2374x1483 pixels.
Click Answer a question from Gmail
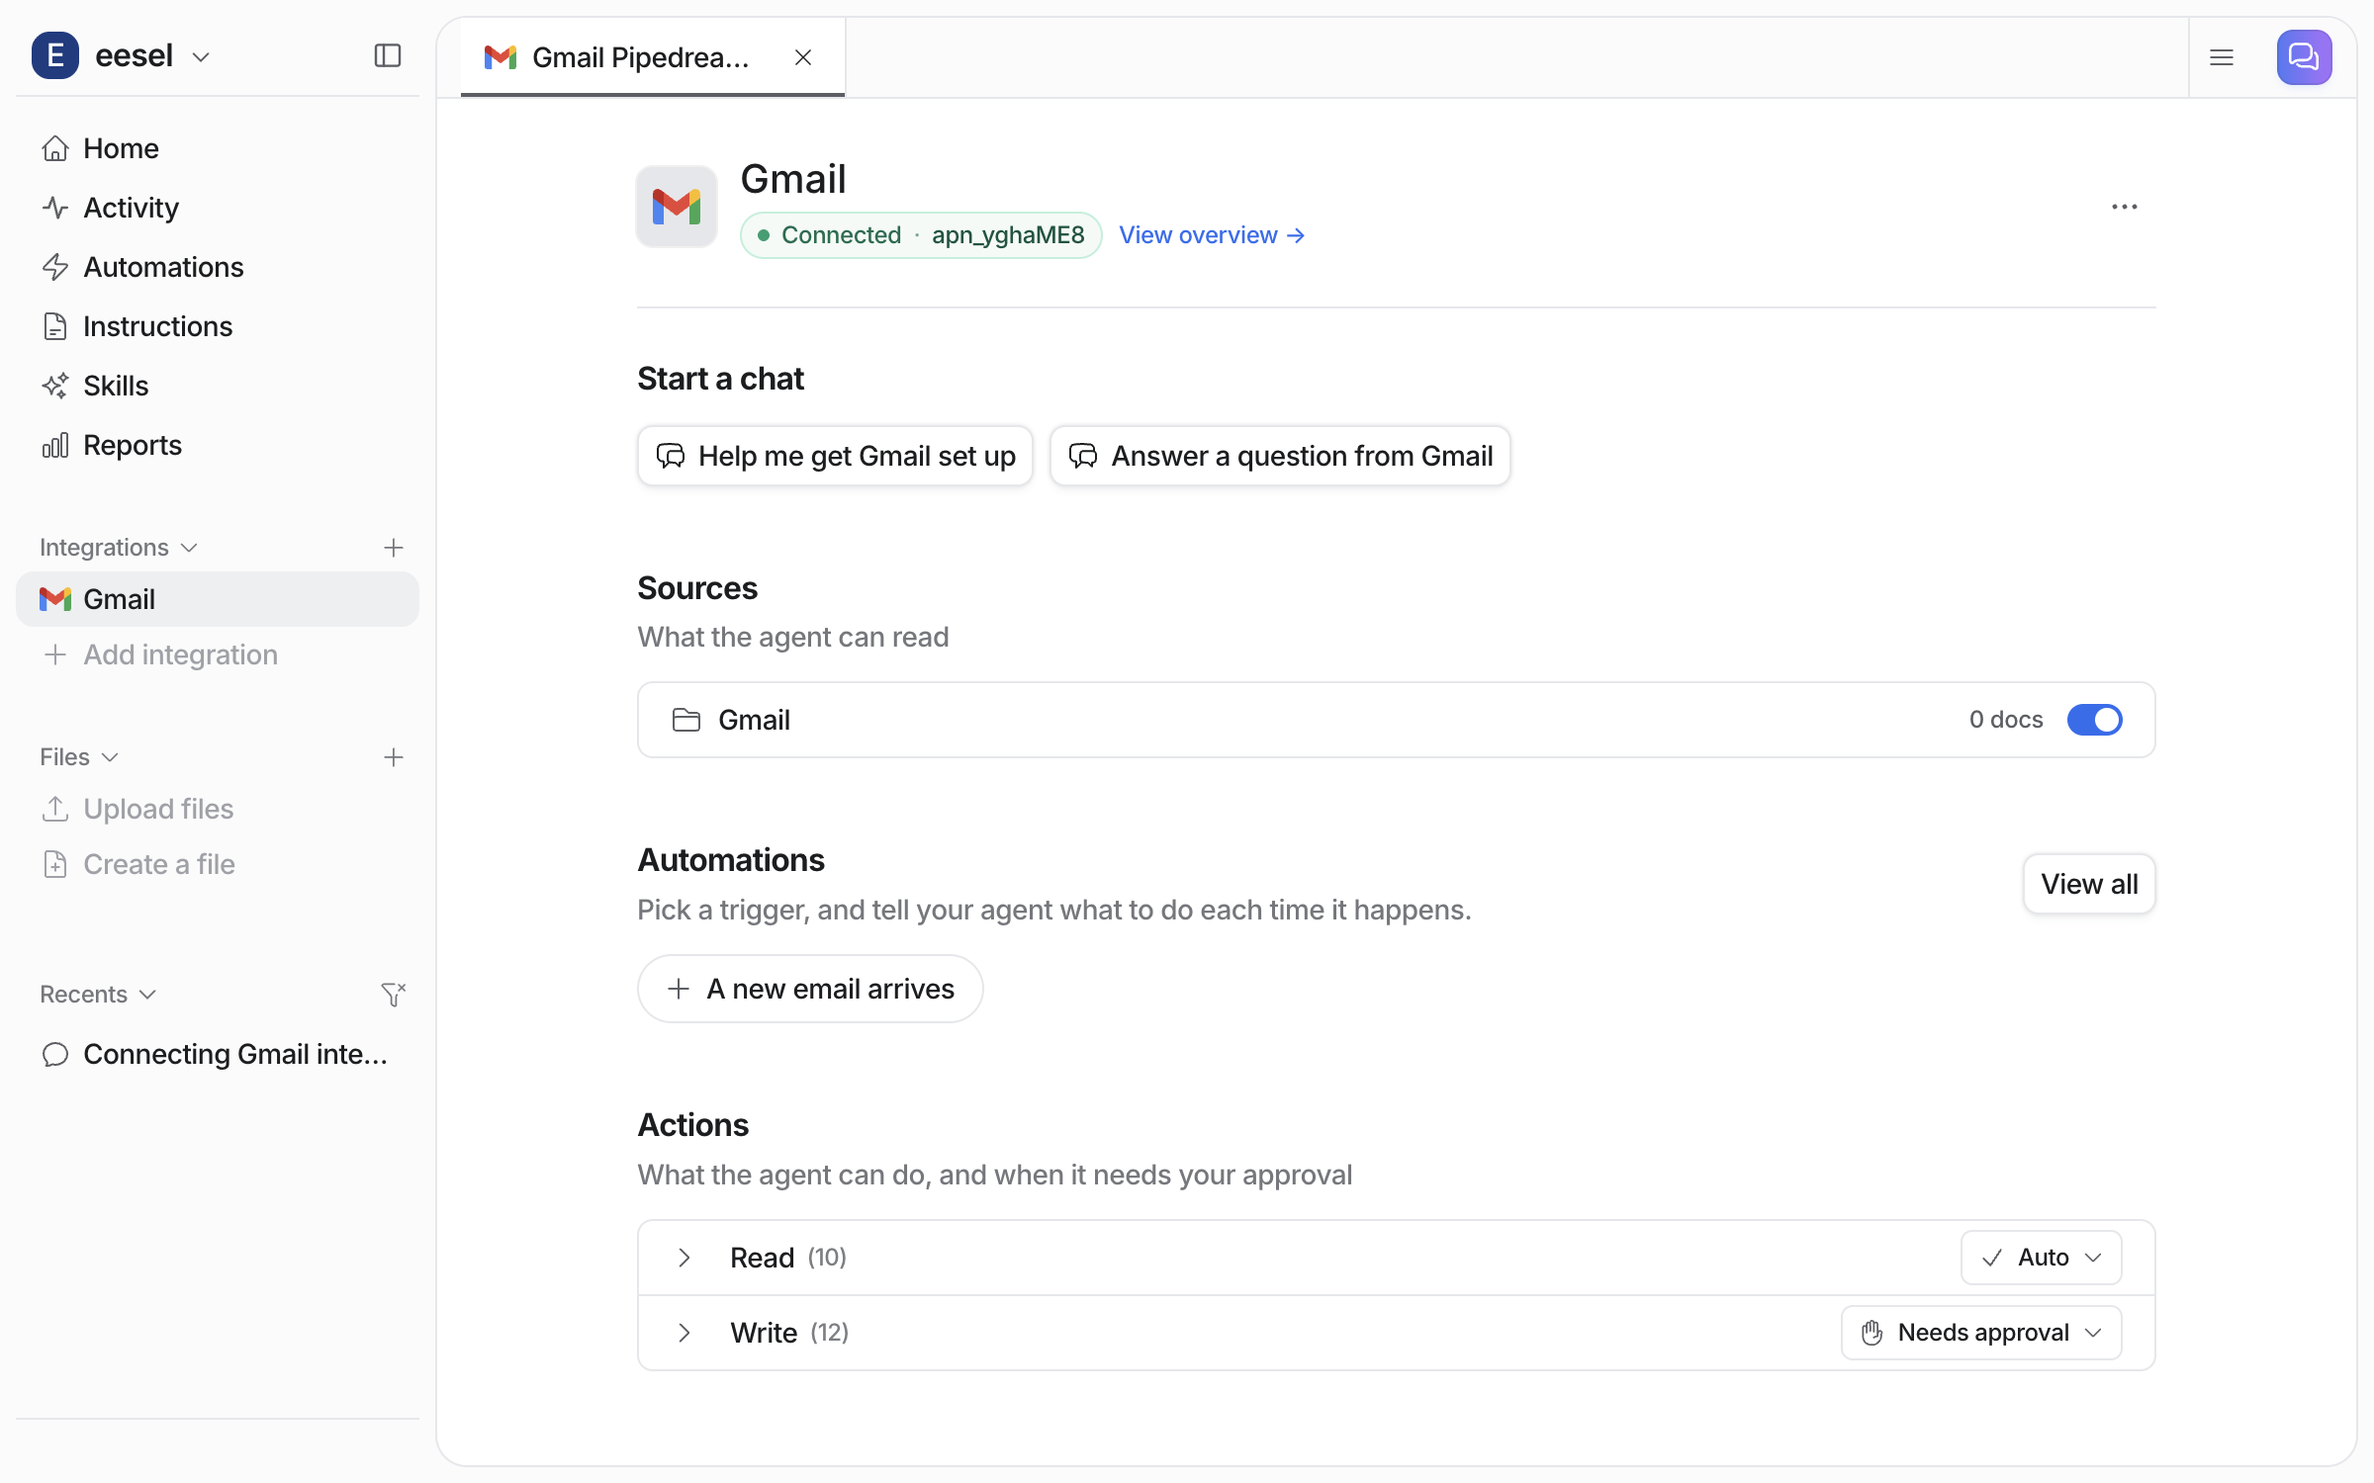[x=1280, y=456]
